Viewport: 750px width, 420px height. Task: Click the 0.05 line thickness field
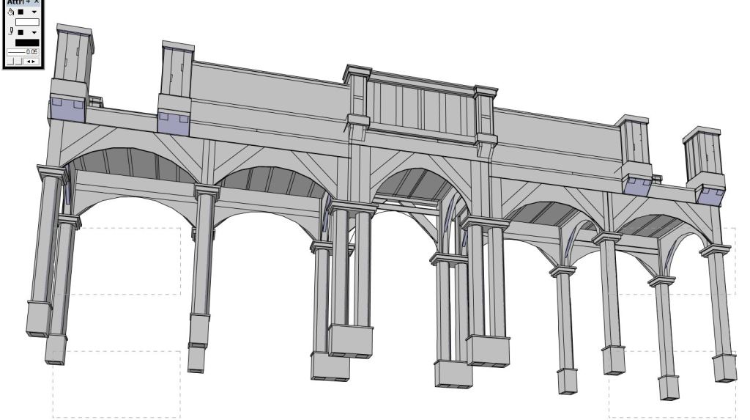pyautogui.click(x=23, y=52)
